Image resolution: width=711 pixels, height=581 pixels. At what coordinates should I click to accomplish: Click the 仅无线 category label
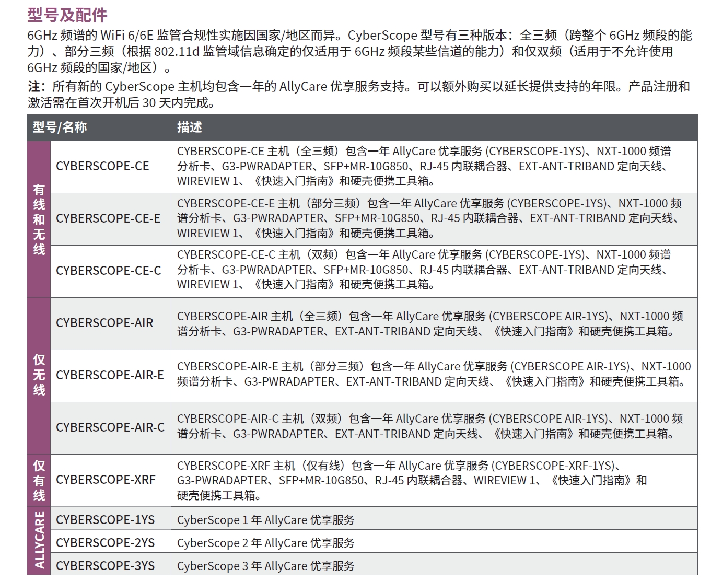click(39, 375)
